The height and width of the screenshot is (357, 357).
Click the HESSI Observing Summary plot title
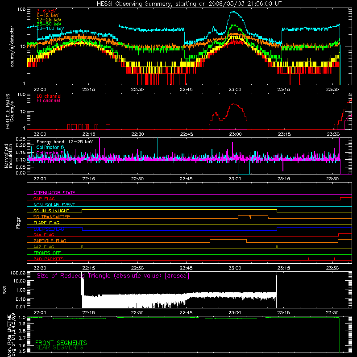pyautogui.click(x=189, y=4)
